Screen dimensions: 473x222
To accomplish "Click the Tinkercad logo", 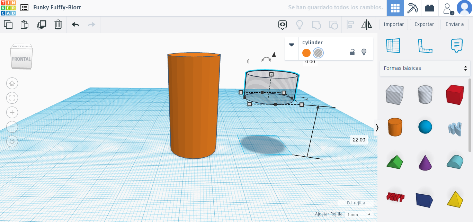I will tap(8, 8).
